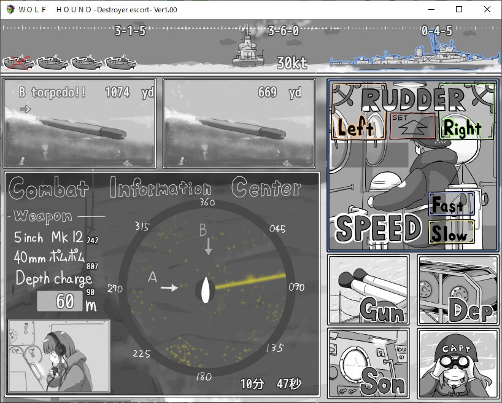Screen dimensions: 502x403
Task: Steer rudder Left
Action: (356, 128)
